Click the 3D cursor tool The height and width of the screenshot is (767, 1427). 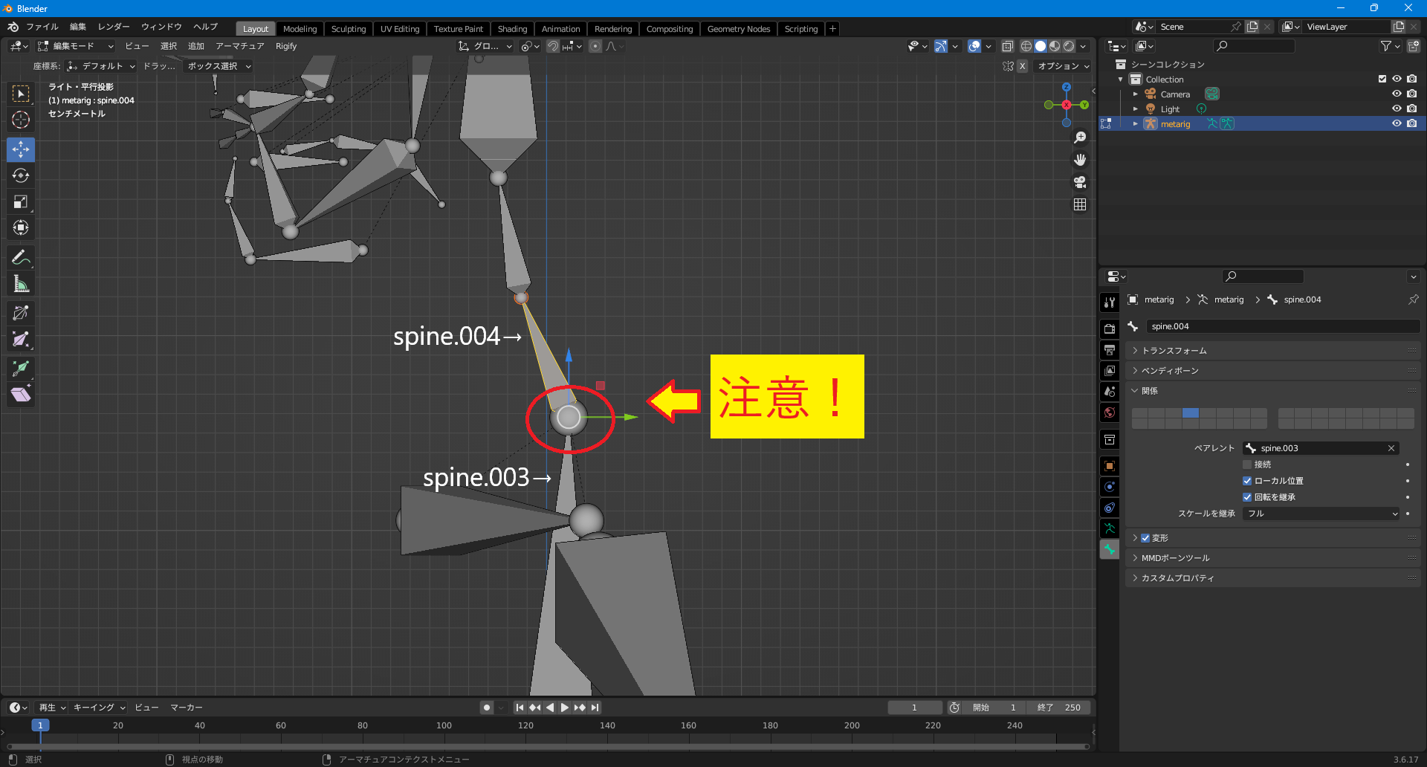tap(21, 120)
